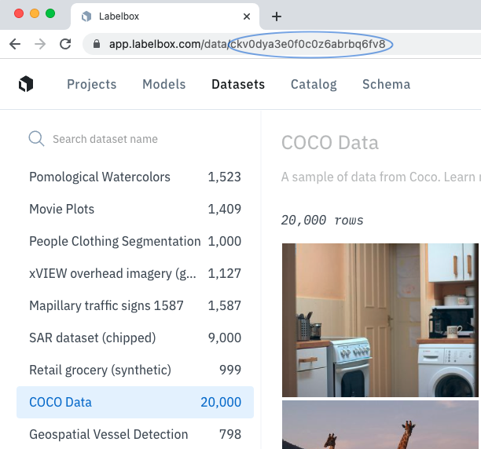
Task: Open the SAR dataset (chipped) row
Action: pyautogui.click(x=135, y=338)
